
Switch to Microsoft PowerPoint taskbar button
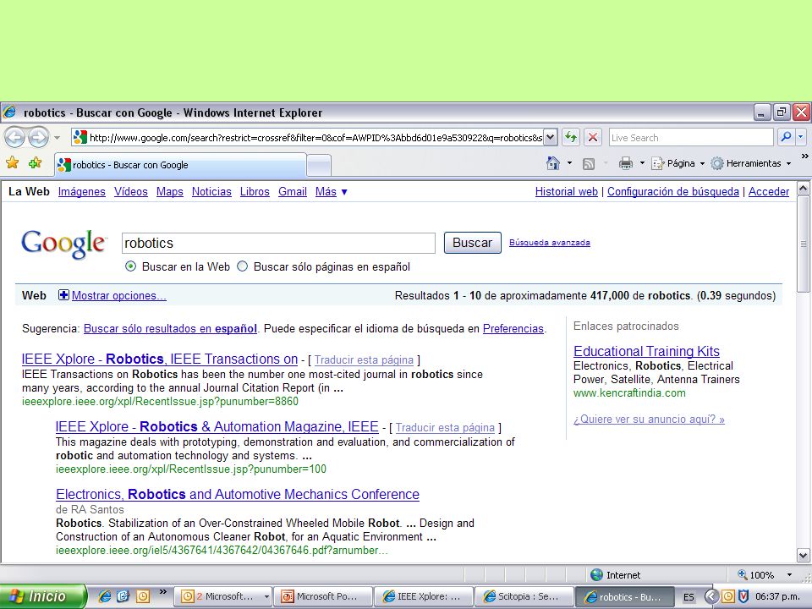tap(323, 596)
